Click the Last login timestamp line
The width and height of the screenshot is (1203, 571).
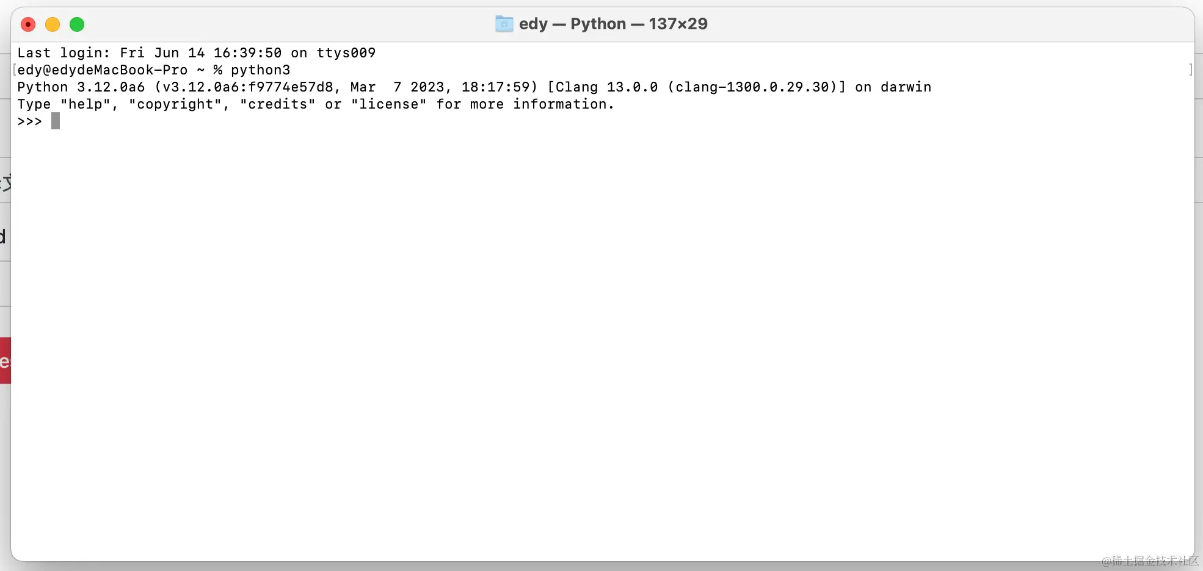(x=195, y=52)
